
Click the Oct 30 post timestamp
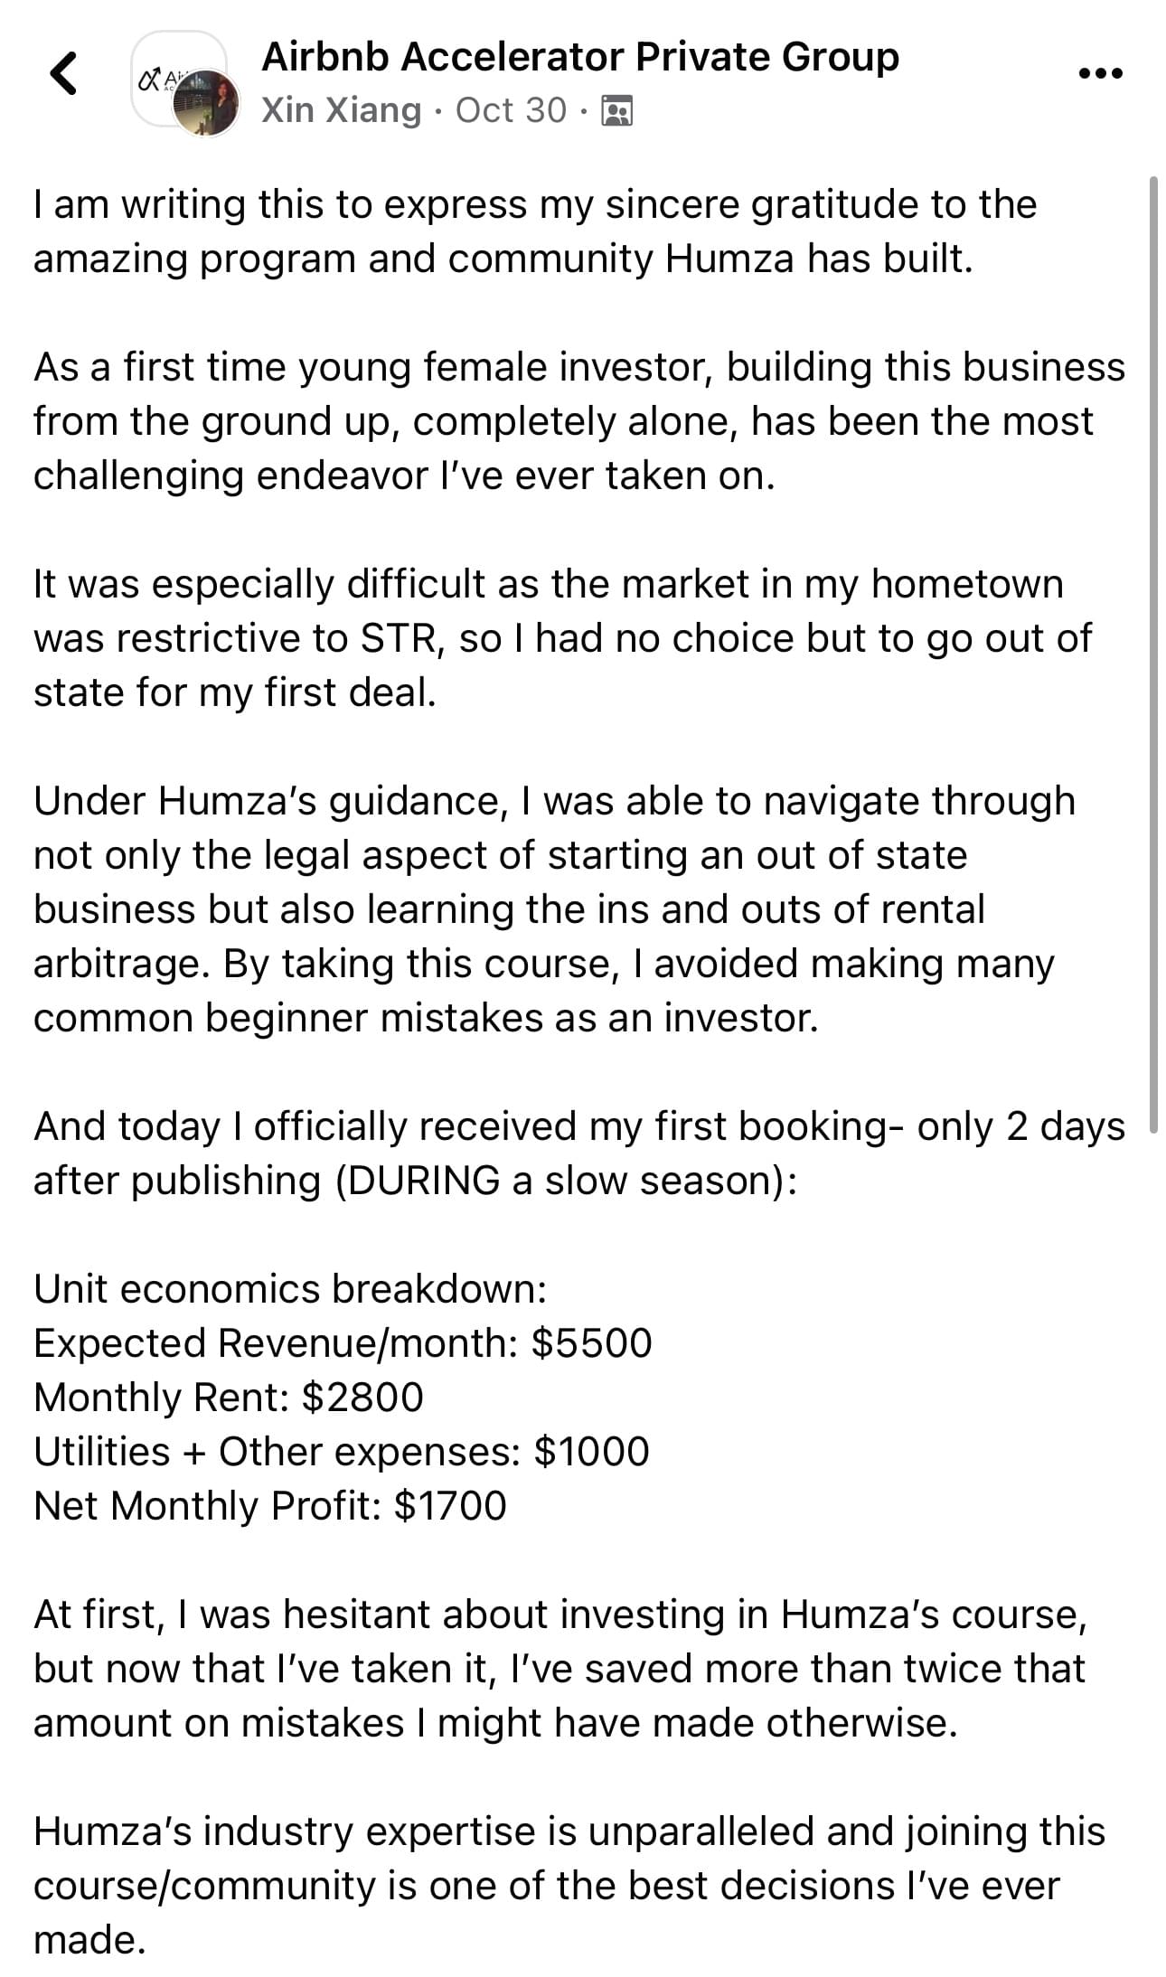511,110
